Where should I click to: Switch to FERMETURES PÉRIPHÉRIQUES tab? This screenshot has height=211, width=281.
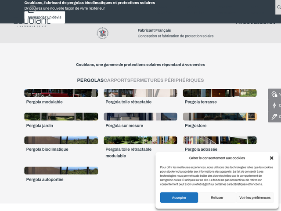pos(167,80)
